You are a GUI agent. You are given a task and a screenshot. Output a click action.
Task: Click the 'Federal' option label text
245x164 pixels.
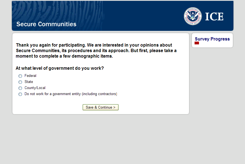[x=30, y=76]
